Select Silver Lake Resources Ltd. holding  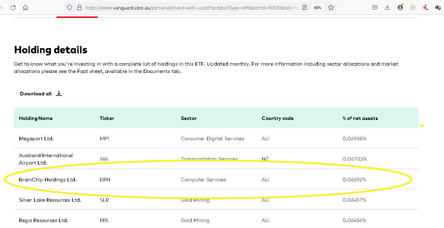(50, 200)
